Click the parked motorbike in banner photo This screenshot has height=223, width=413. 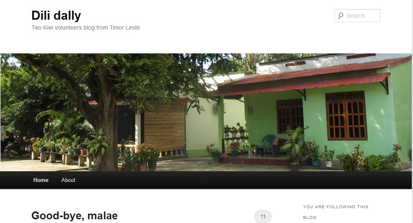14,149
